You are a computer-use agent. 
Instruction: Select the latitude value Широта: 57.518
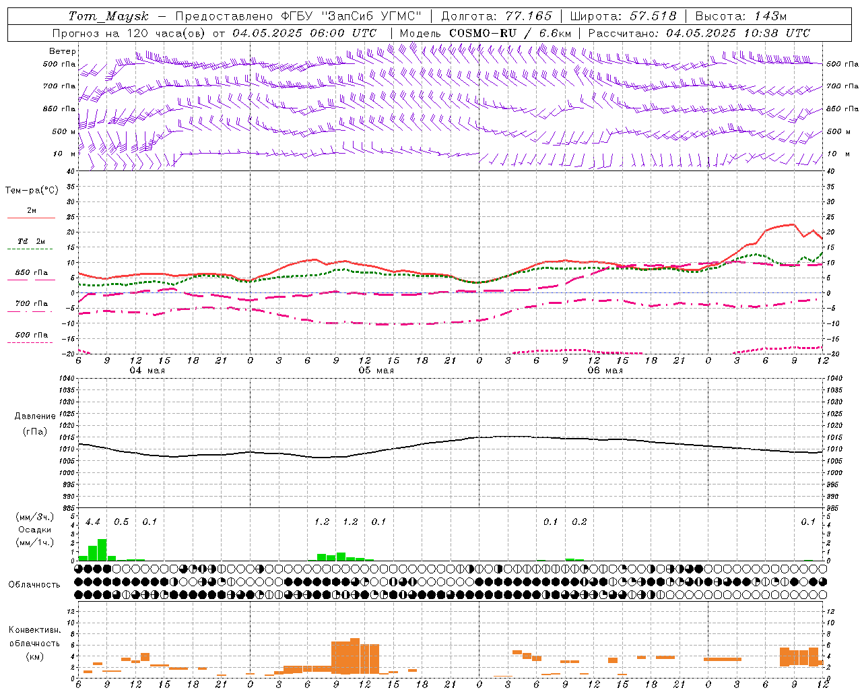tap(623, 16)
